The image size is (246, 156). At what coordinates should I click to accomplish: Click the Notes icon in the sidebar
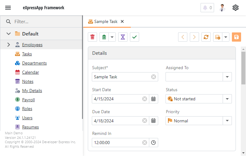[x=18, y=81]
